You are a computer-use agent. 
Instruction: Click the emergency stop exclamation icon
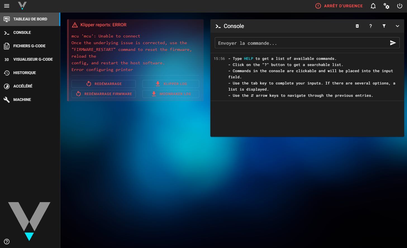point(318,6)
